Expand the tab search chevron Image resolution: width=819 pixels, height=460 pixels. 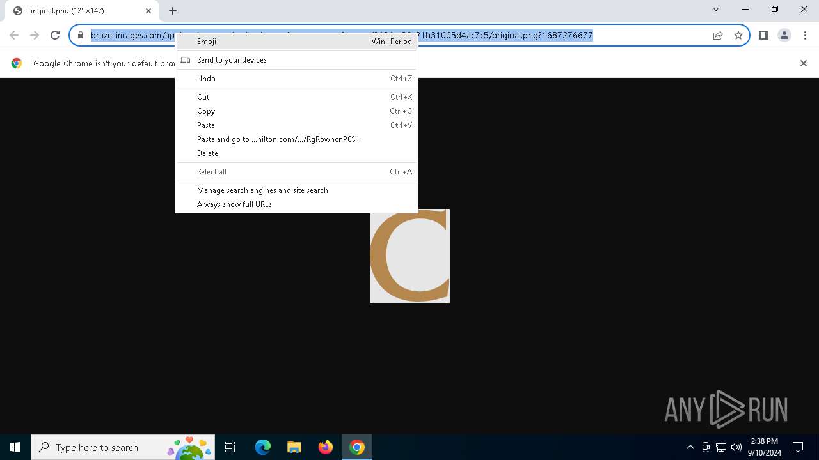716,9
